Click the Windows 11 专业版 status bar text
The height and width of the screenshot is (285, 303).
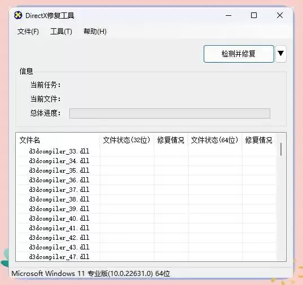(91, 274)
